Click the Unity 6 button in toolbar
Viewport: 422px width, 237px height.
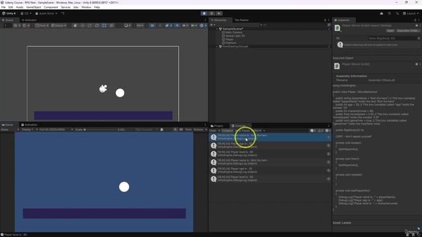pyautogui.click(x=9, y=13)
